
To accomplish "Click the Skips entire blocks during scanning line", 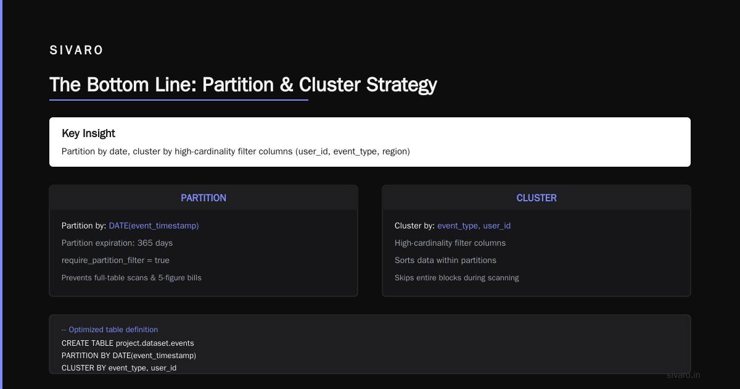I will (x=457, y=278).
